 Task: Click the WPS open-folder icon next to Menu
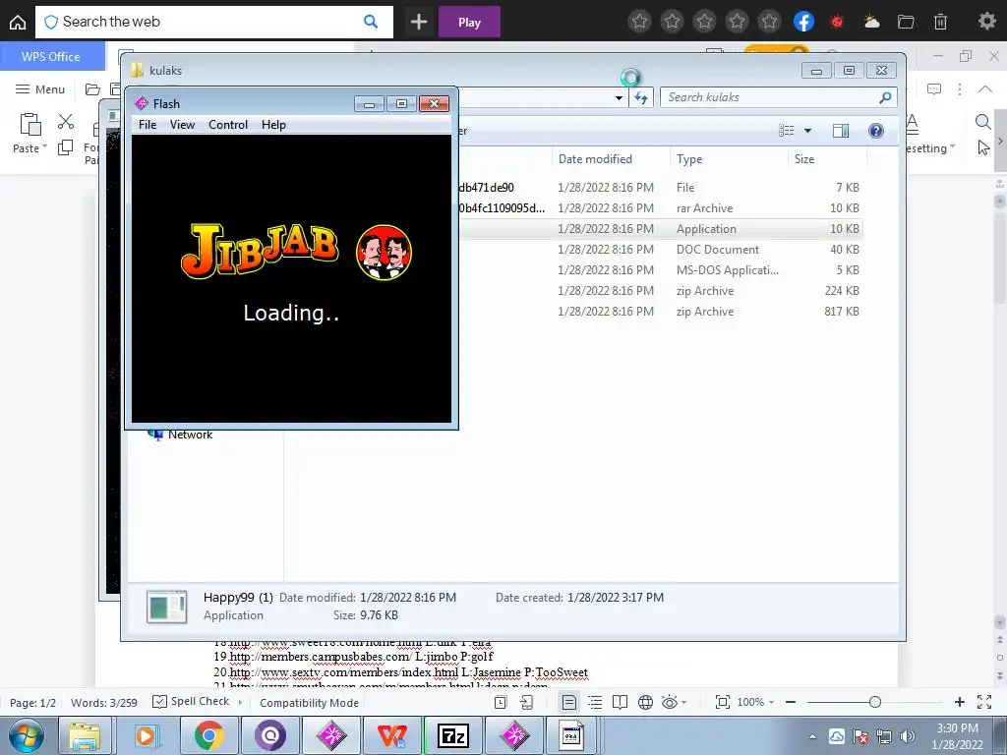[92, 89]
